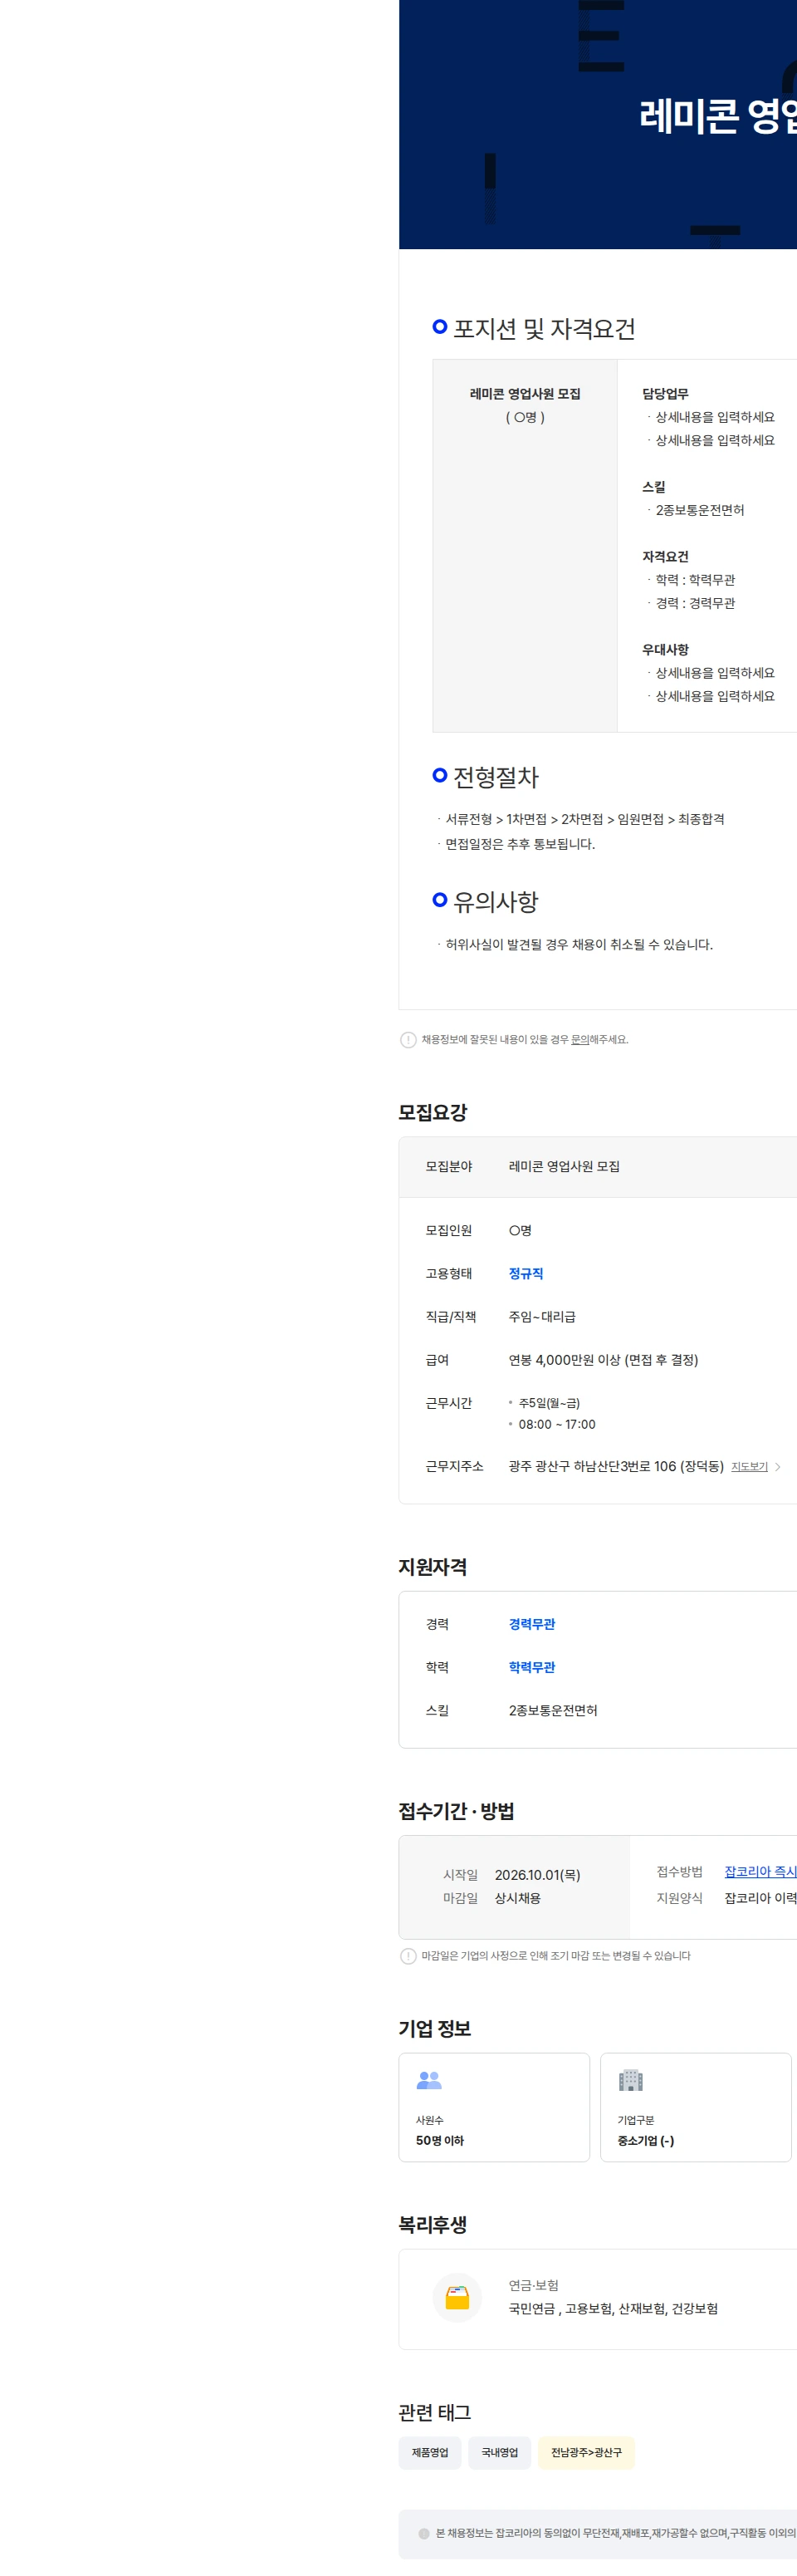797x2576 pixels.
Task: Click the 2종보통운전면허 skill in 지원자격
Action: [x=553, y=1710]
